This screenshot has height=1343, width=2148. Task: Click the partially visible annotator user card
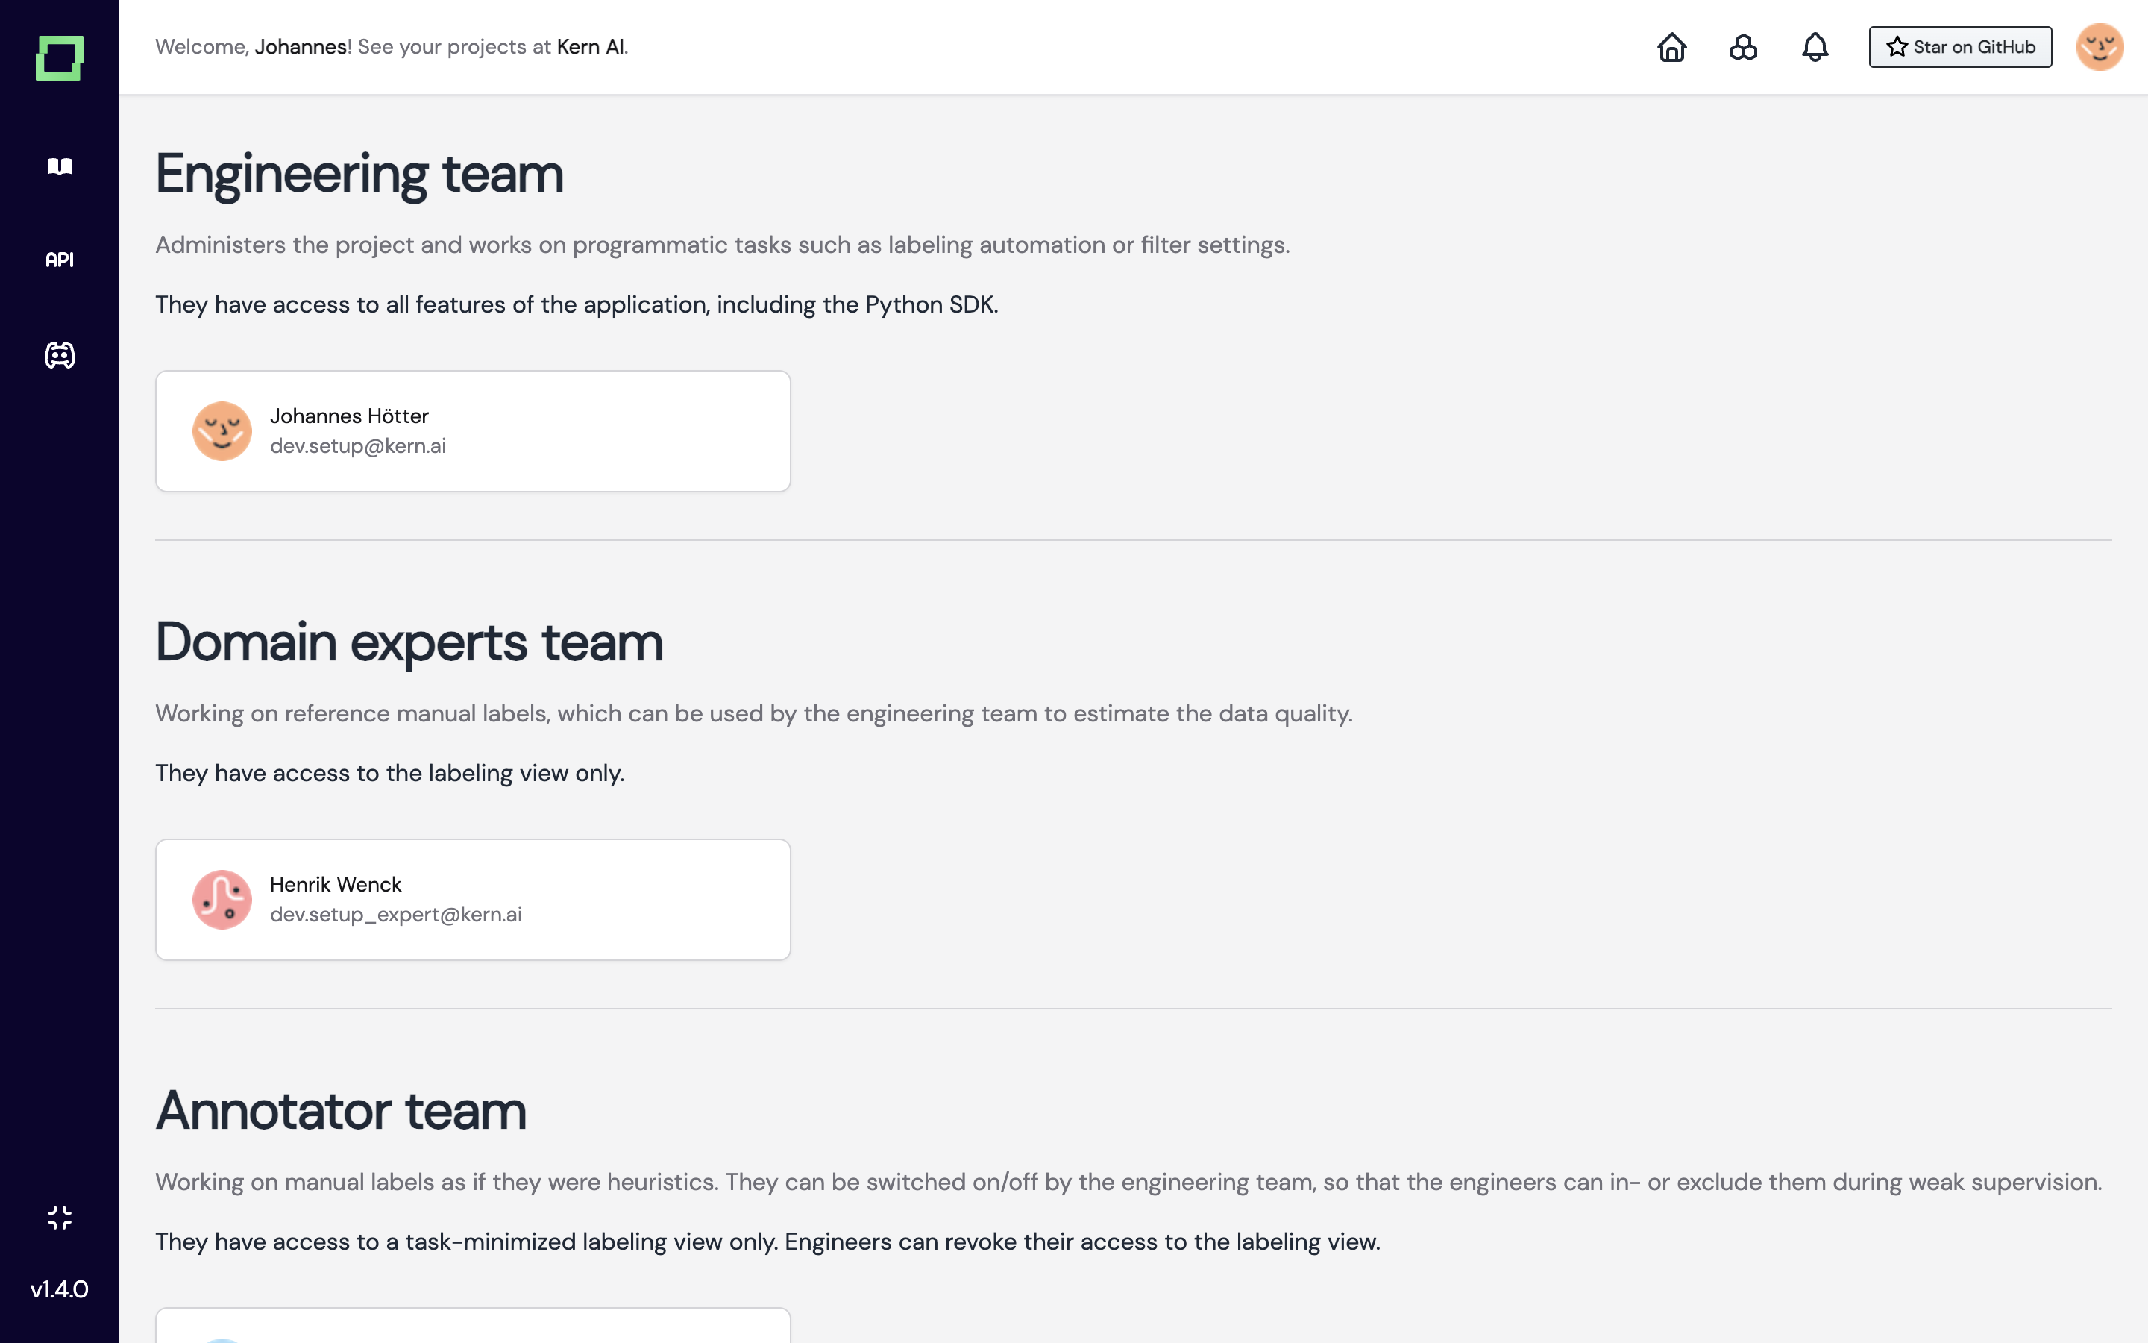pos(472,1325)
